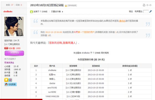
Task: Click the elevator jump arrow icon
Action: (151, 11)
